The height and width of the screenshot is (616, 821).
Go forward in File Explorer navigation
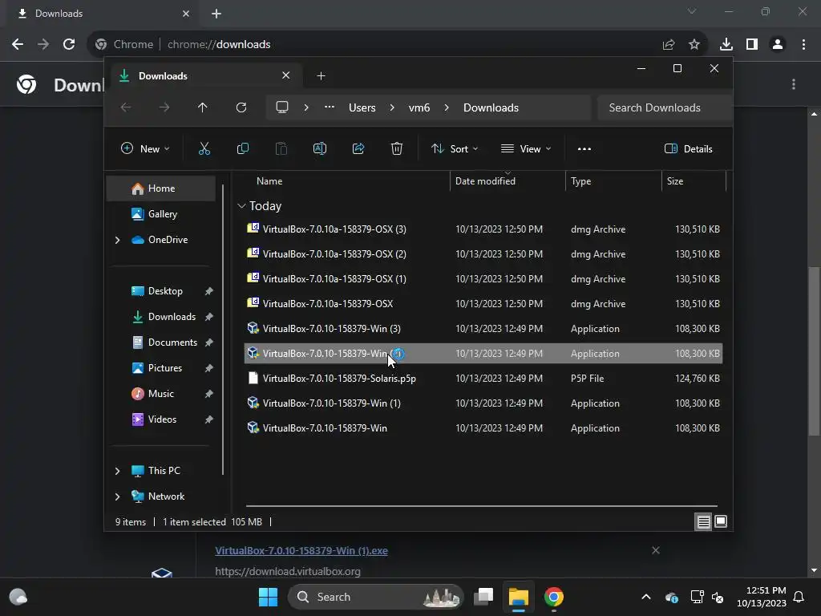point(164,107)
